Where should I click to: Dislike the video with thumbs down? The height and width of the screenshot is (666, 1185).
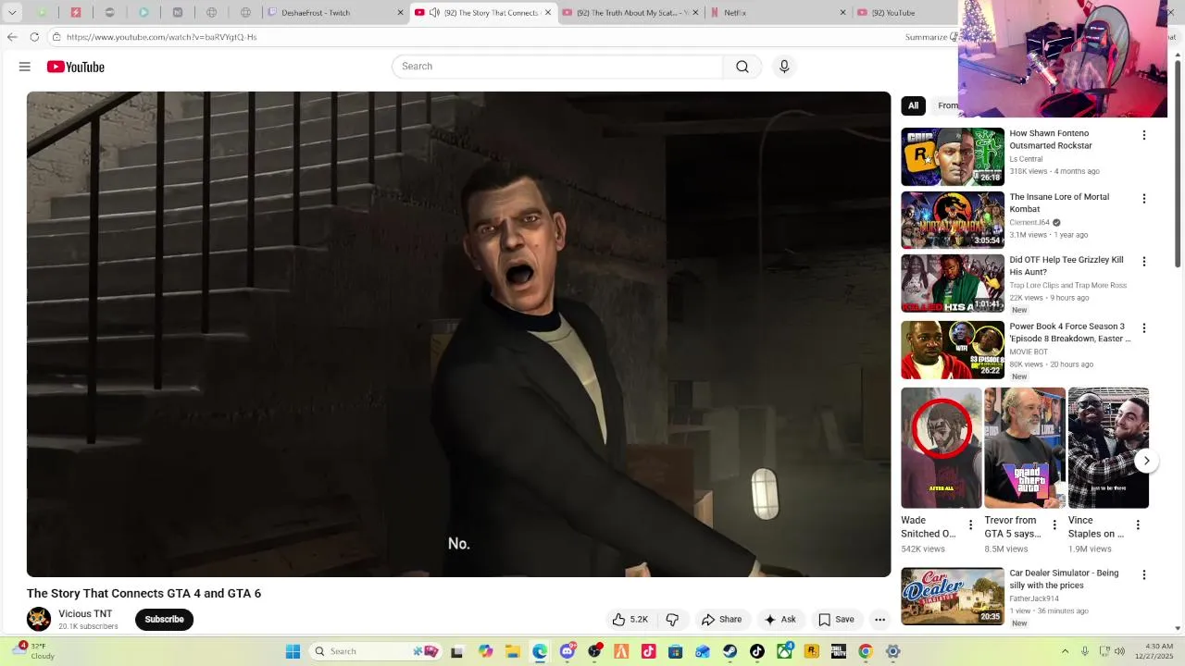673,620
